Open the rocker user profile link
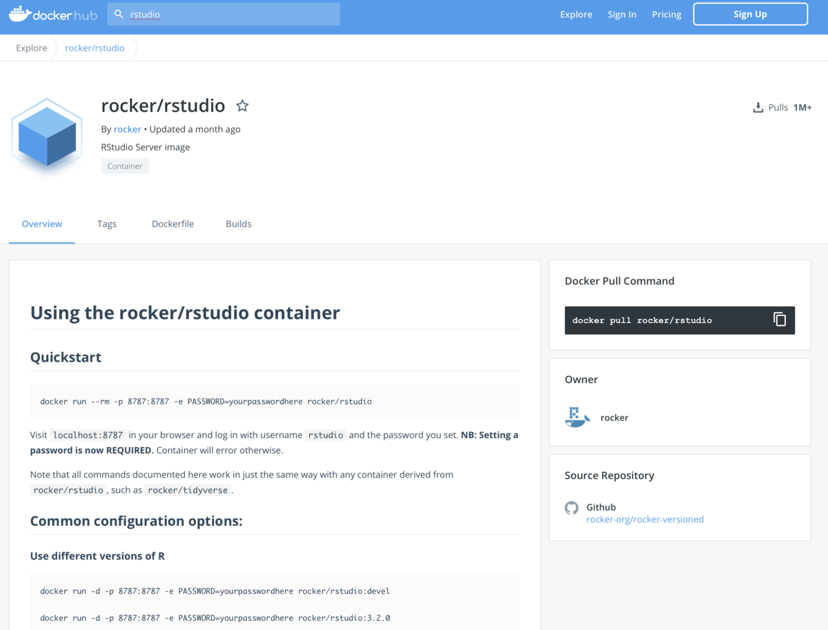828x630 pixels. (x=127, y=129)
